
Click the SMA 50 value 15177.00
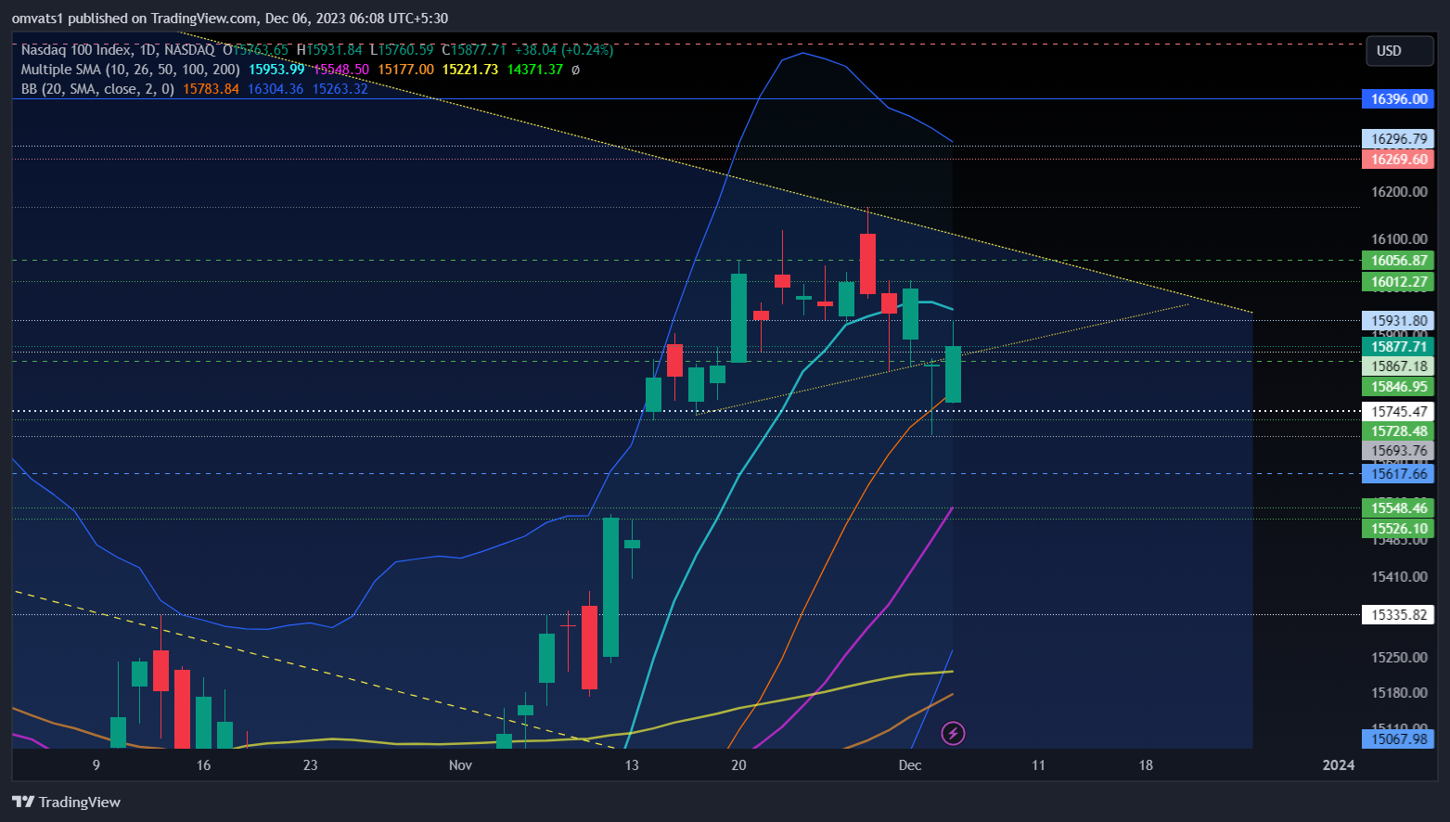pyautogui.click(x=405, y=70)
